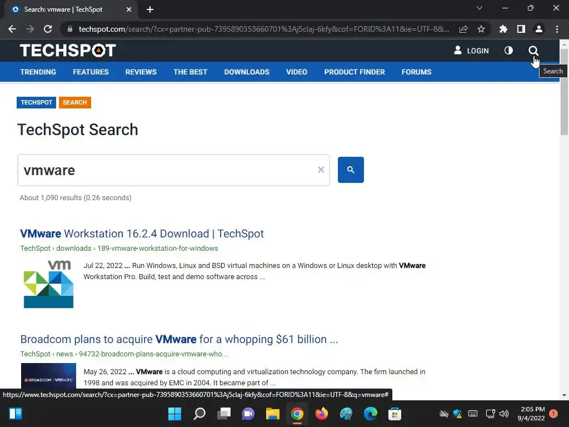Launch Microsoft Edge from the taskbar
This screenshot has height=427, width=569.
pyautogui.click(x=371, y=414)
